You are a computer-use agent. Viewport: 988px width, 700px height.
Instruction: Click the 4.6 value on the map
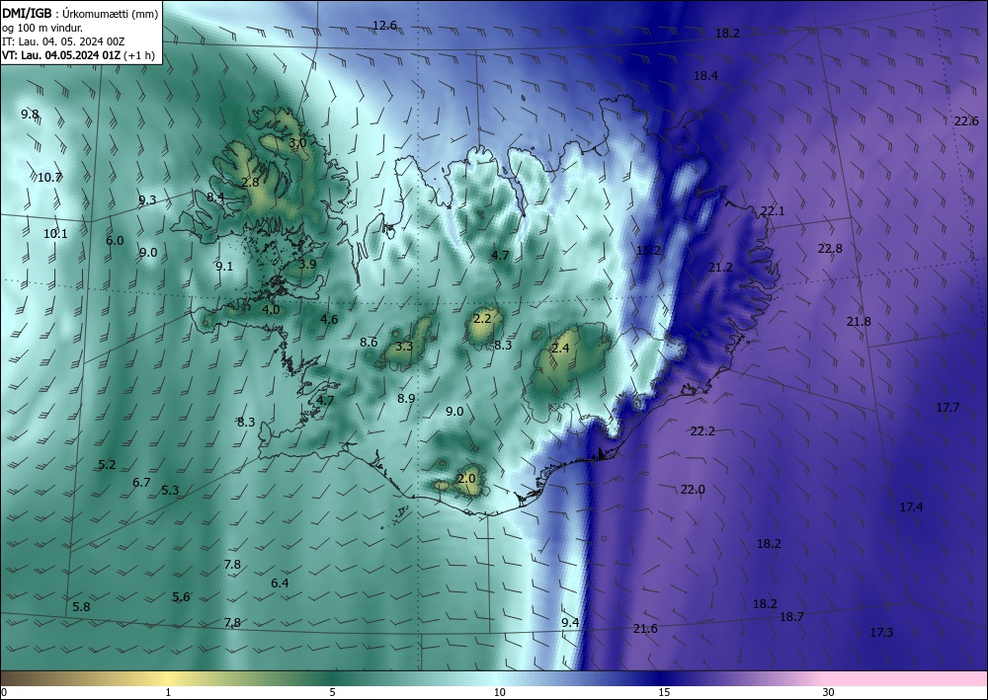[x=329, y=320]
